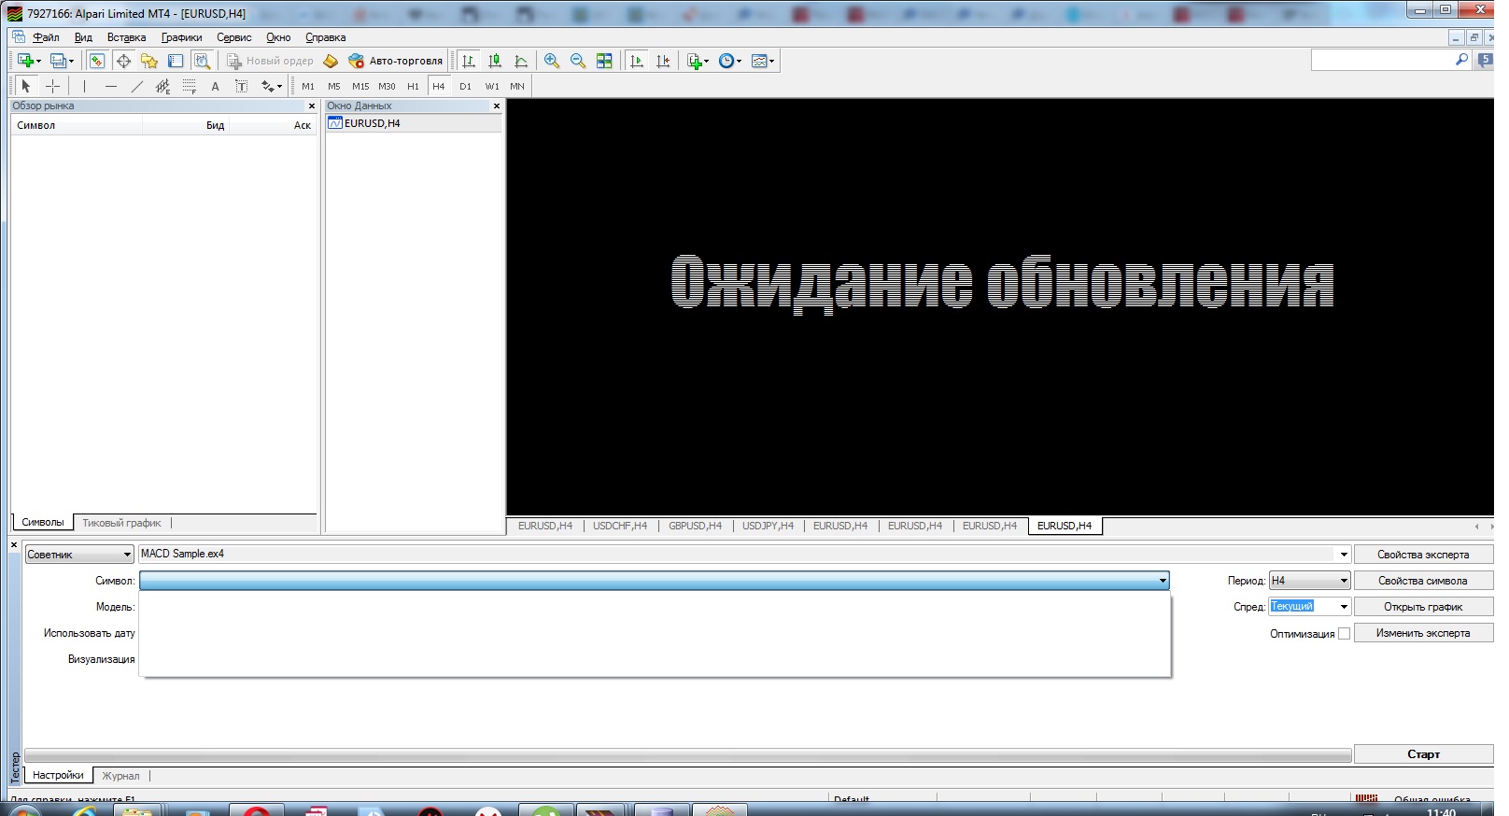
Task: Switch to the GBPUSD,H4 chart tab
Action: click(695, 526)
